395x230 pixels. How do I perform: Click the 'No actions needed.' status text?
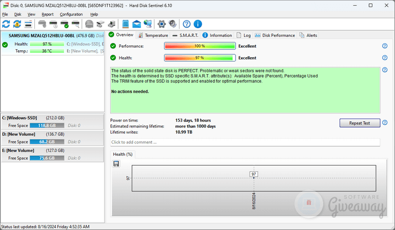tap(130, 92)
